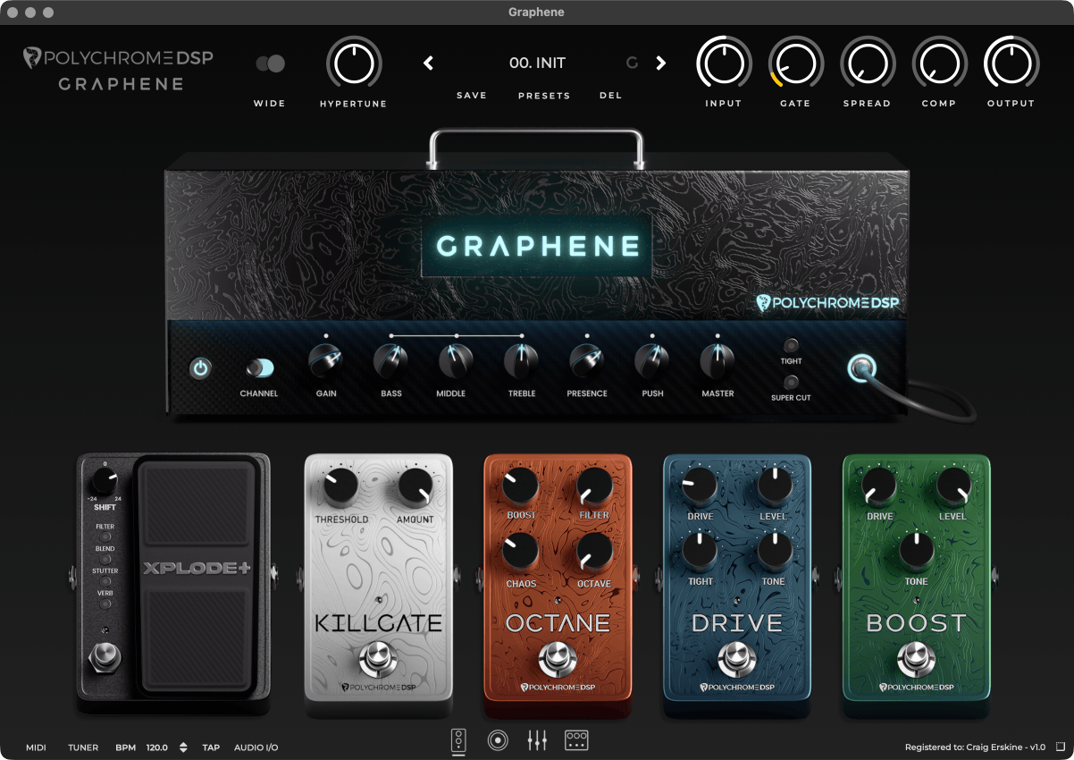Click the amp MIDDLE knob

pos(456,361)
